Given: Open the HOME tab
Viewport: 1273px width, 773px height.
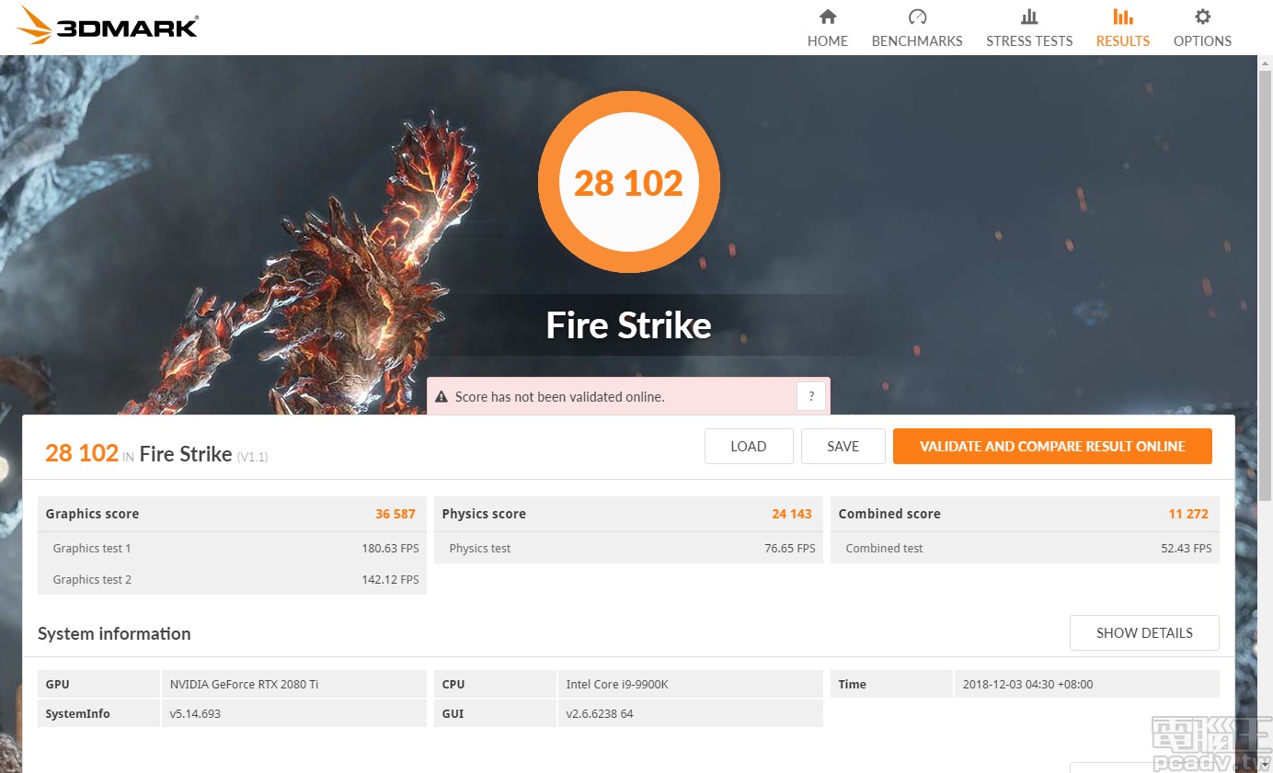Looking at the screenshot, I should point(828,28).
